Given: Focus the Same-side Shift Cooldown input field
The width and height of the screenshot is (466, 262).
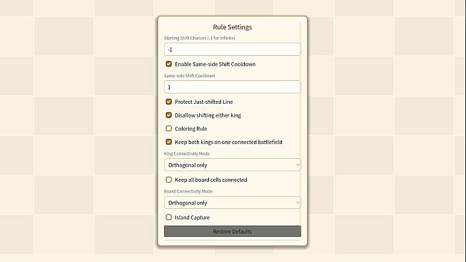Looking at the screenshot, I should [x=233, y=87].
